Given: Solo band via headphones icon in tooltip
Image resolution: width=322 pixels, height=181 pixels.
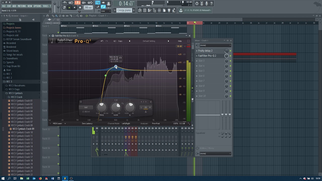Looking at the screenshot, I should pyautogui.click(x=120, y=58).
